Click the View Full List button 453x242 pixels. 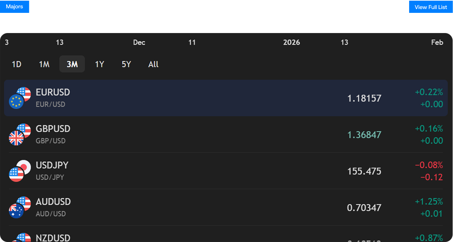tap(431, 7)
